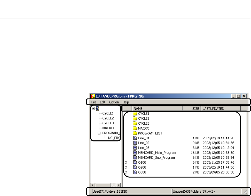Sort list by LASTUPDATED column header
This screenshot has height=196, width=251.
pyautogui.click(x=221, y=109)
